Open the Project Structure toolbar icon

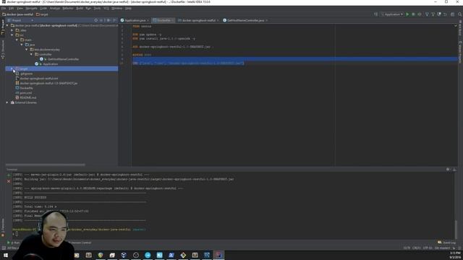click(x=453, y=14)
